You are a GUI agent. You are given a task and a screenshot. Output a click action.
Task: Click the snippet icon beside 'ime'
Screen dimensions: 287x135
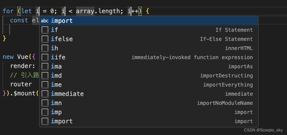[45, 85]
